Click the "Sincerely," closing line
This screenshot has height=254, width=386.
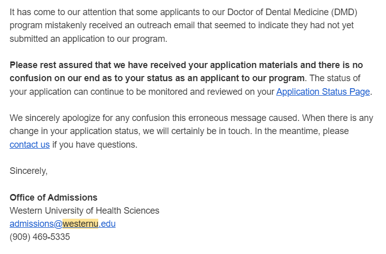[x=29, y=171]
